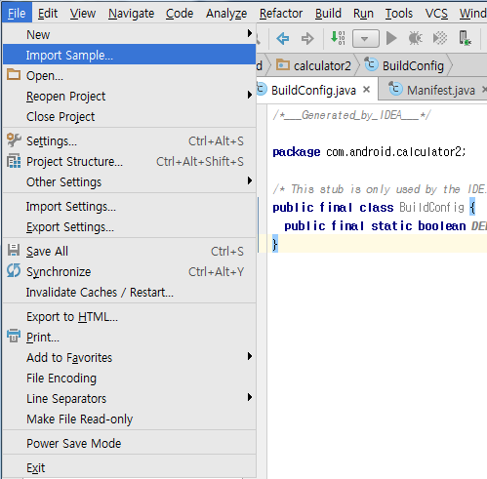Open the run configuration dropdown
This screenshot has height=479, width=487.
click(366, 39)
